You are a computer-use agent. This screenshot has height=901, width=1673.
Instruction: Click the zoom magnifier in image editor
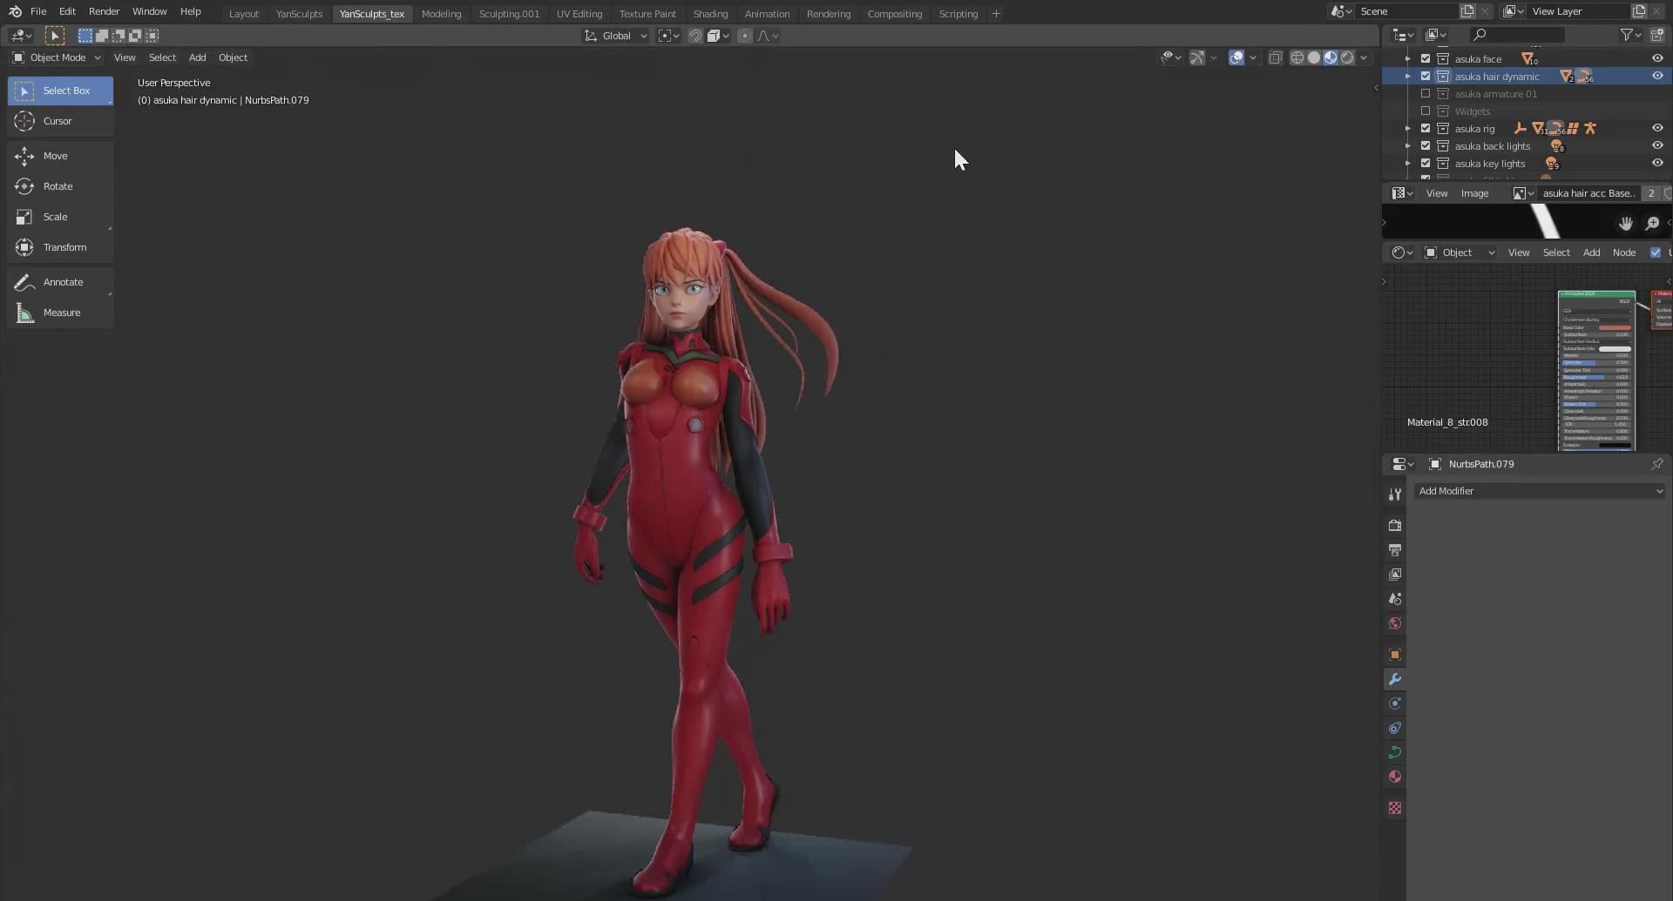[1652, 224]
